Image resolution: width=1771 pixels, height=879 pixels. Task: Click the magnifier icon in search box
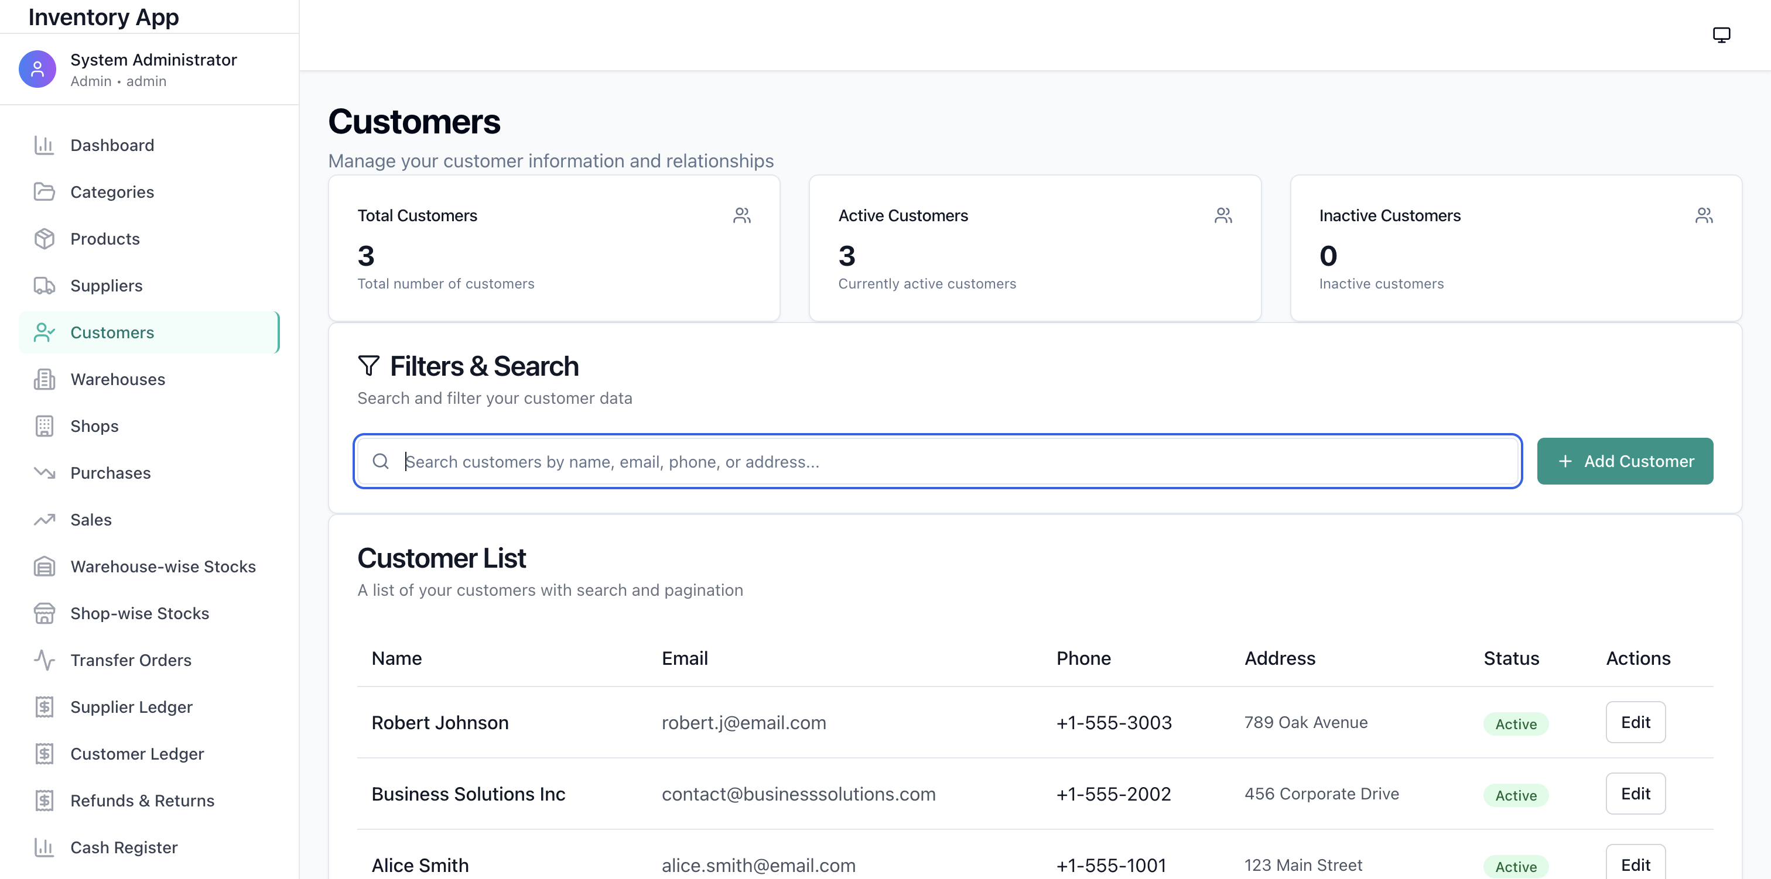(x=381, y=461)
